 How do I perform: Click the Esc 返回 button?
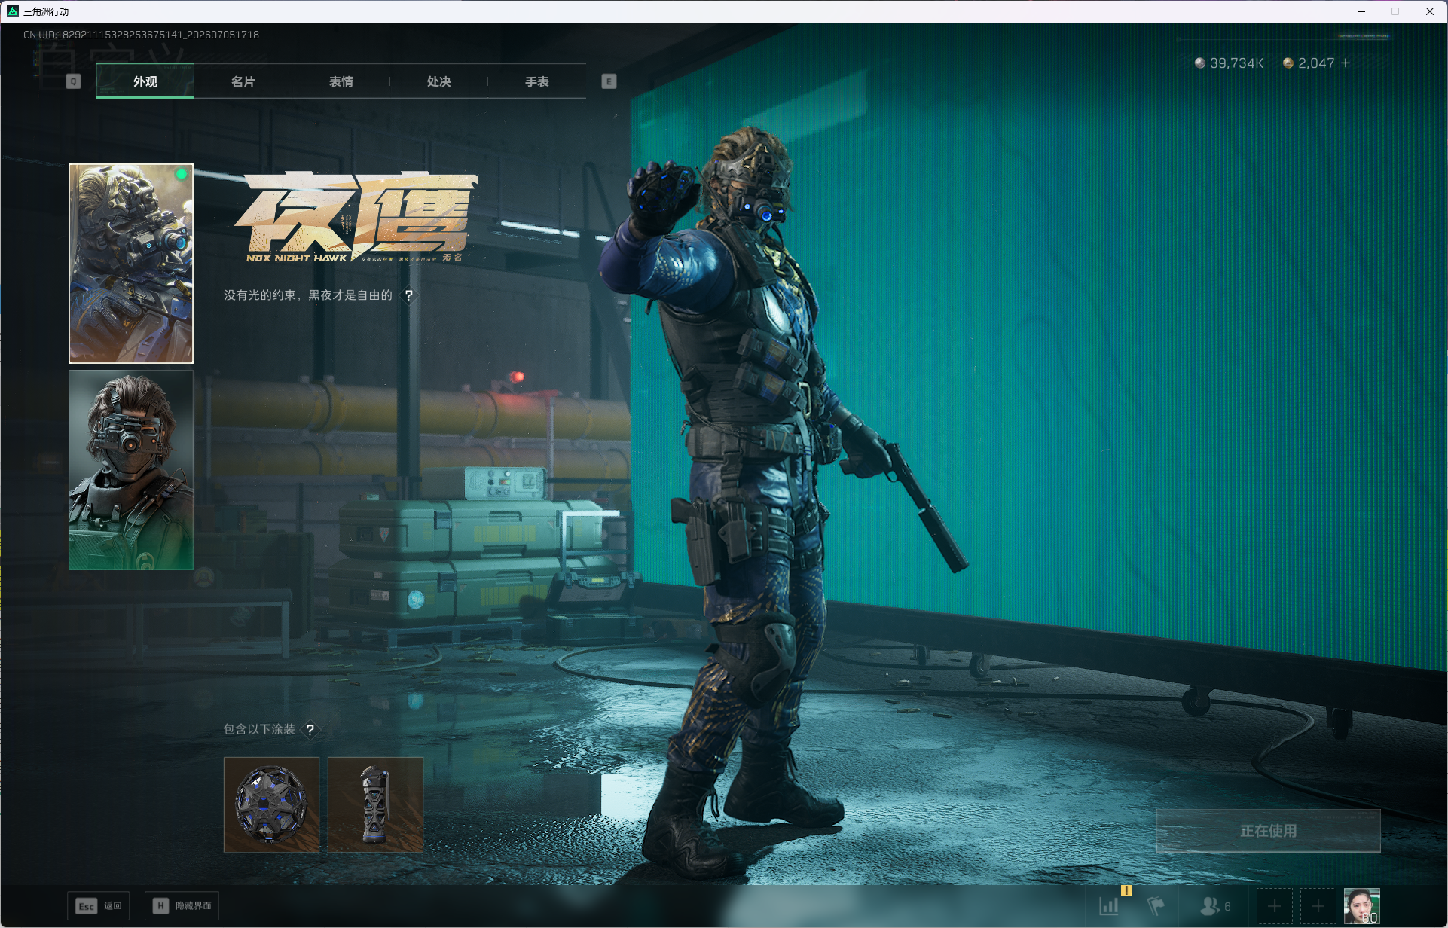tap(99, 905)
